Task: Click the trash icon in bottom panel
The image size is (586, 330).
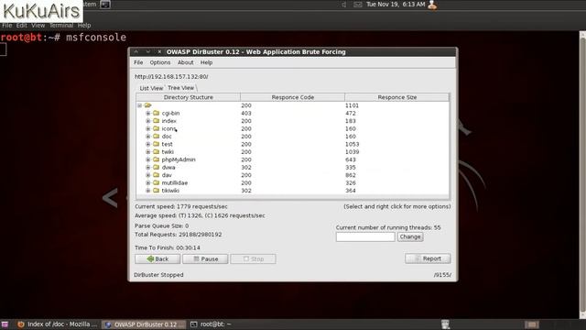Action: [x=445, y=324]
